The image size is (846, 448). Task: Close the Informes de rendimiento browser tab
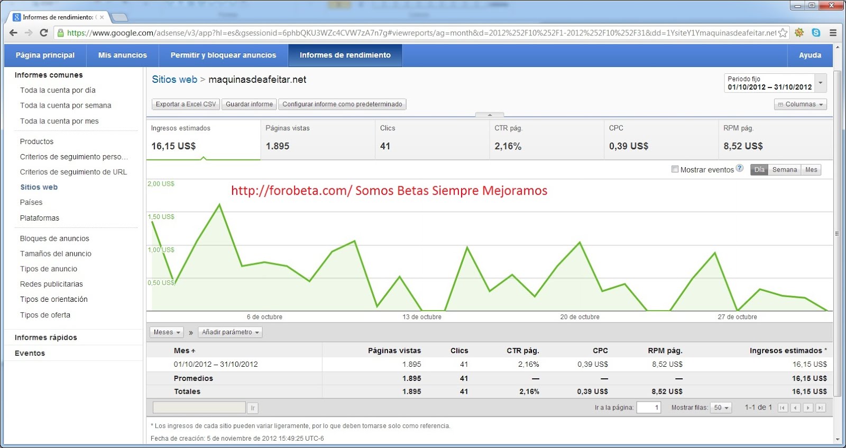click(102, 17)
